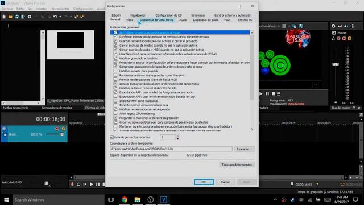Click the Master Bus downmix output icon
The height and width of the screenshot is (205, 364).
pos(340,26)
